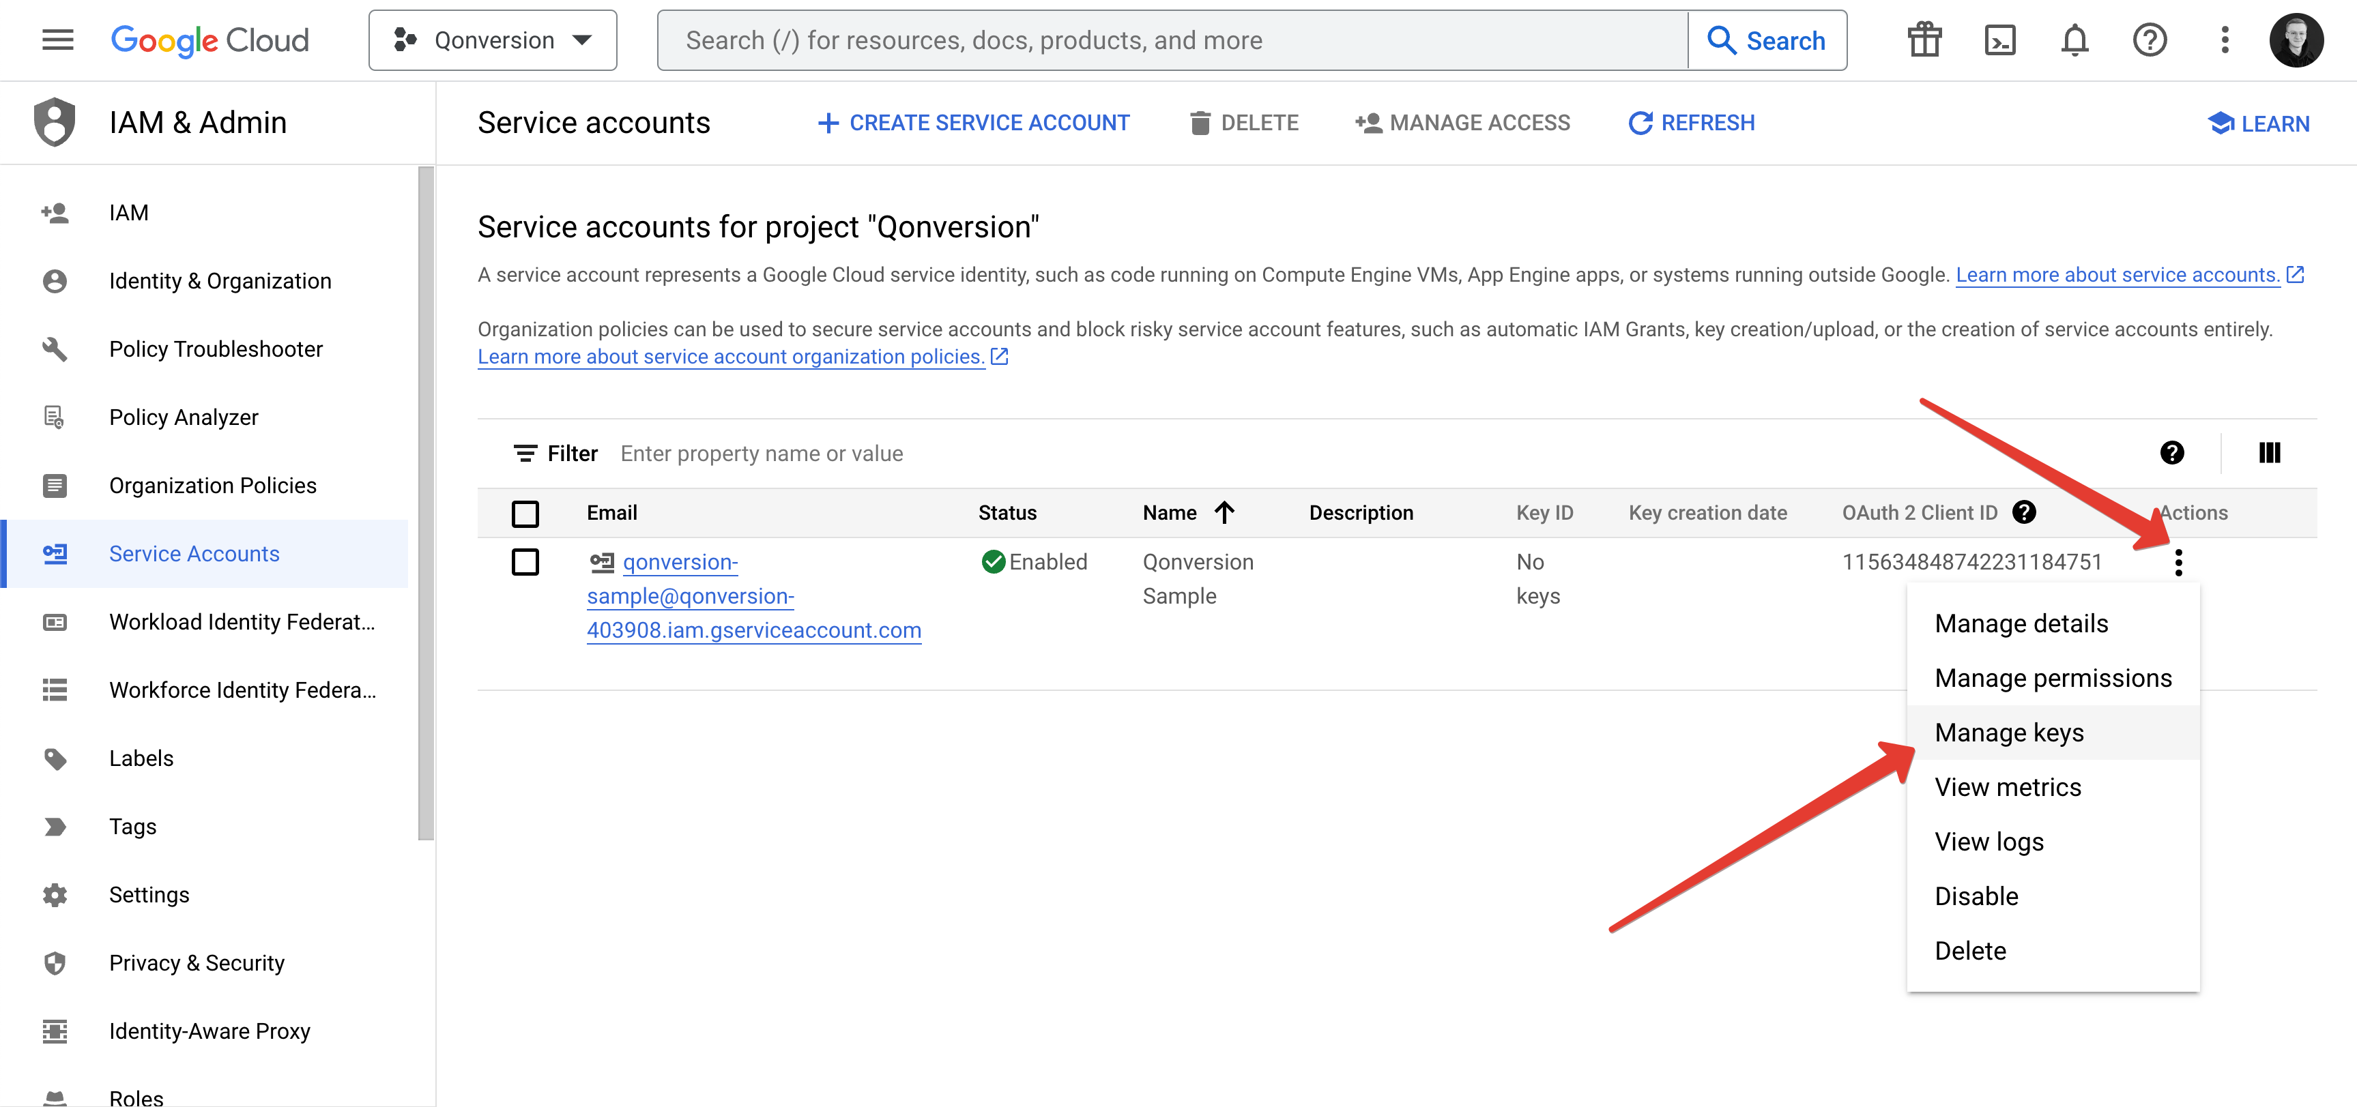
Task: Click the column display options icon
Action: (x=2269, y=453)
